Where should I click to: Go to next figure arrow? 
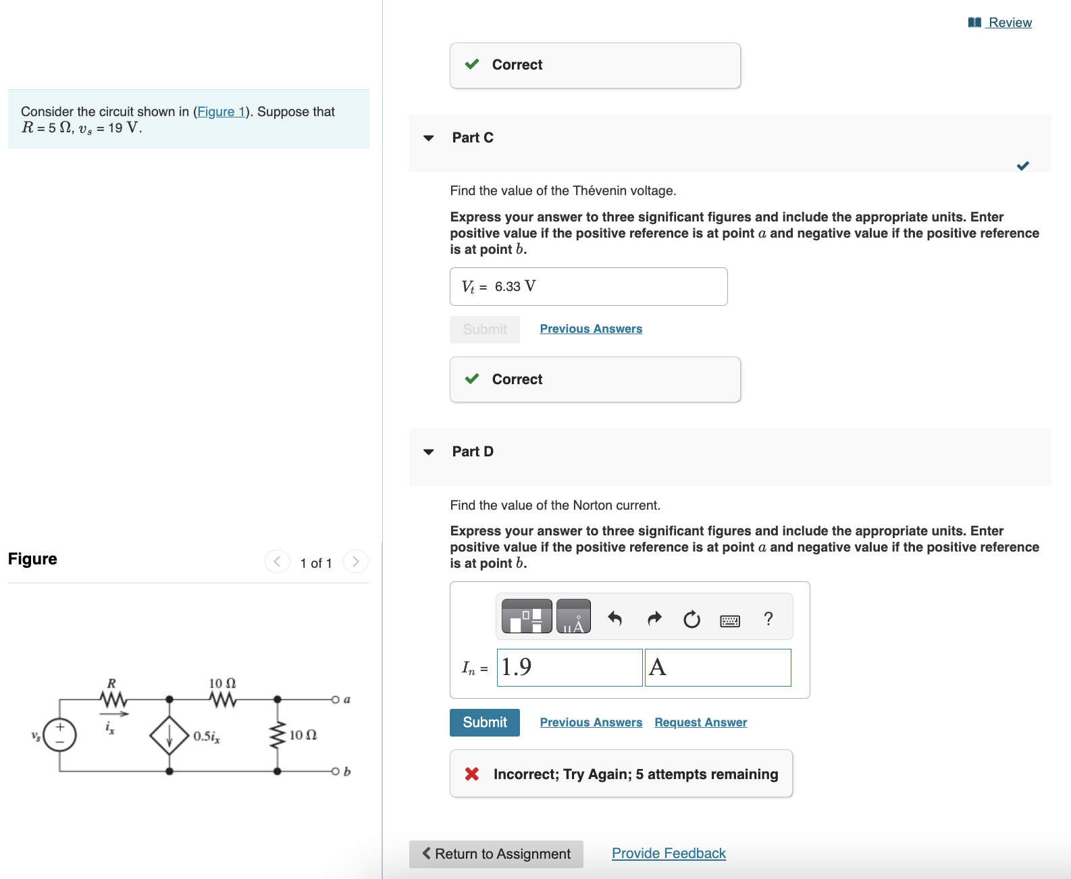tap(356, 562)
